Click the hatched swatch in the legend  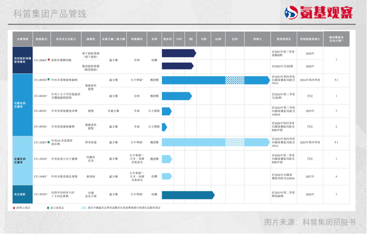[84, 208]
